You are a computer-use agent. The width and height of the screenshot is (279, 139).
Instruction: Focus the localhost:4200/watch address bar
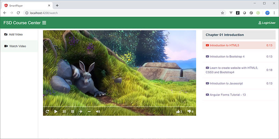(x=125, y=13)
